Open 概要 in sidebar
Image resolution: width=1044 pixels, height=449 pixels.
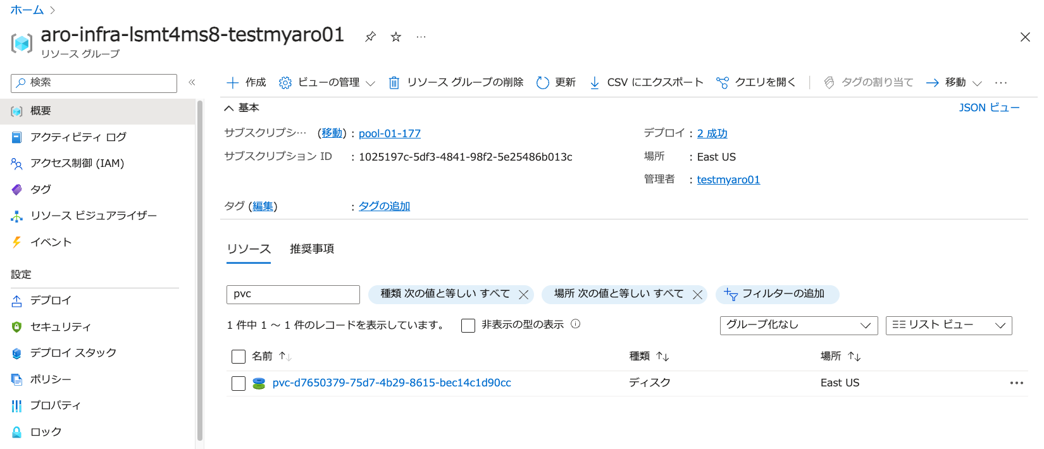97,111
